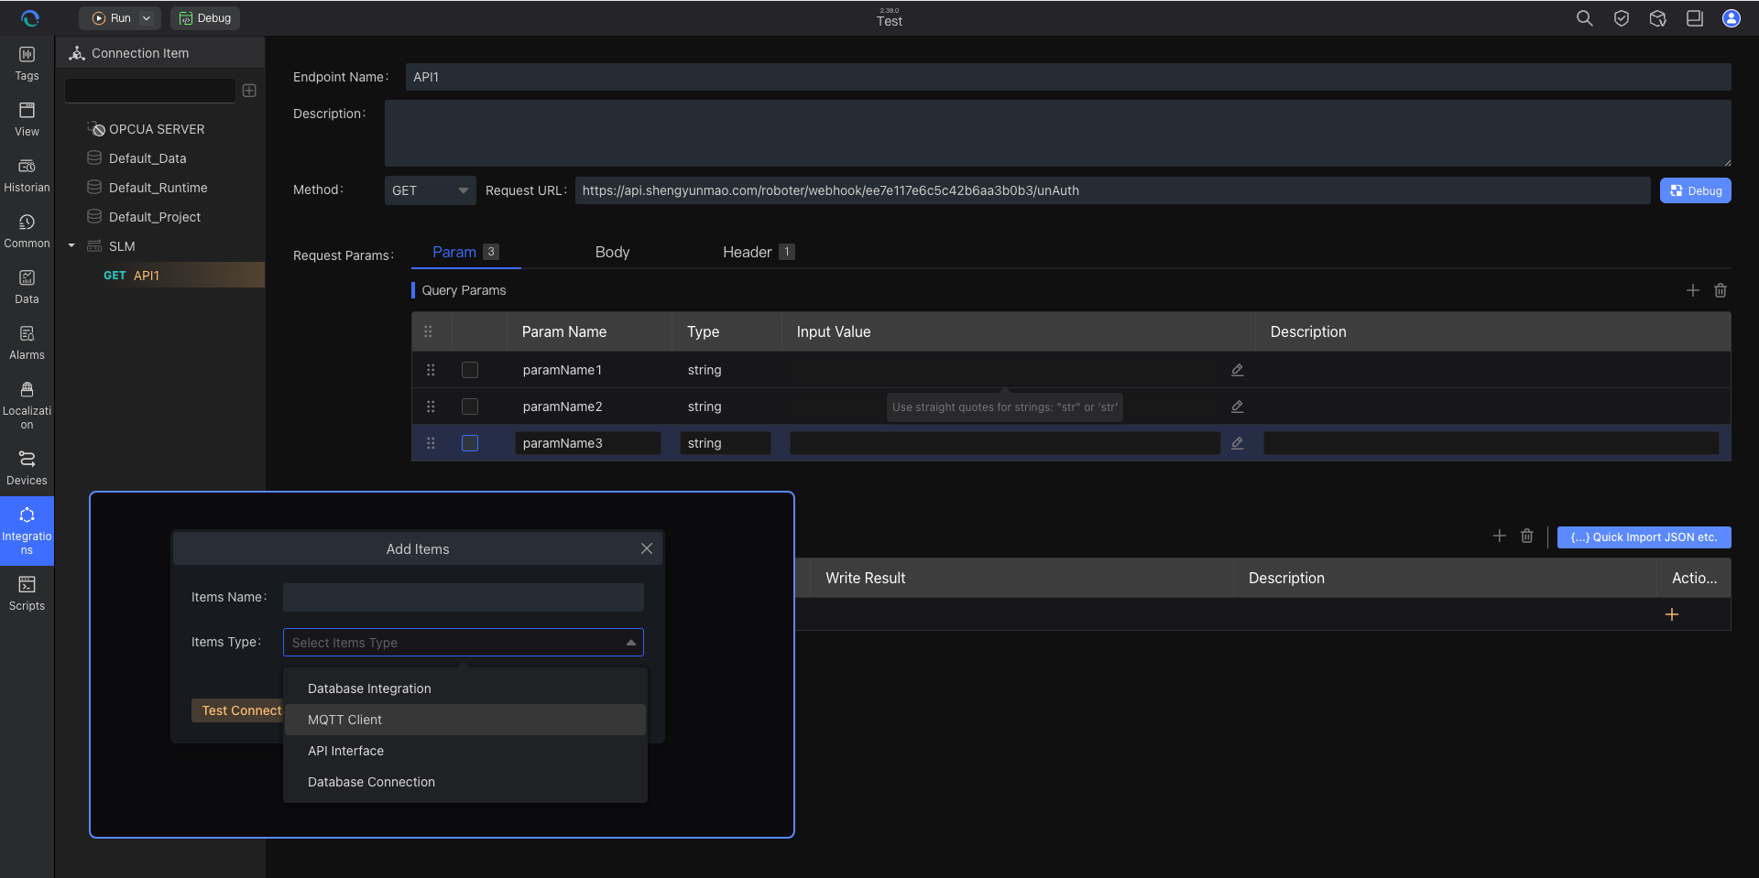Open the Historian sidebar section

point(27,176)
